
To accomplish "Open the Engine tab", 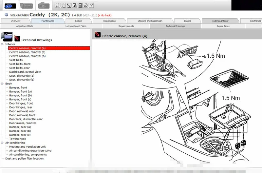I will 79,21.
